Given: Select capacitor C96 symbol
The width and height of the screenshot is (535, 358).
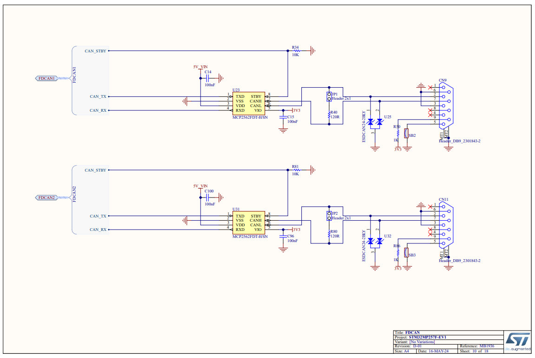Looking at the screenshot, I should click(x=283, y=237).
